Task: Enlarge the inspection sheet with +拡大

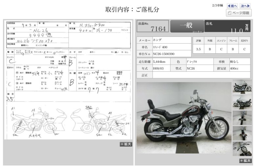Action: click(126, 144)
